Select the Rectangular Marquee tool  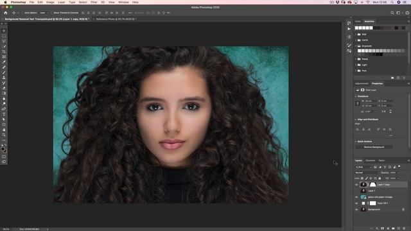click(4, 36)
